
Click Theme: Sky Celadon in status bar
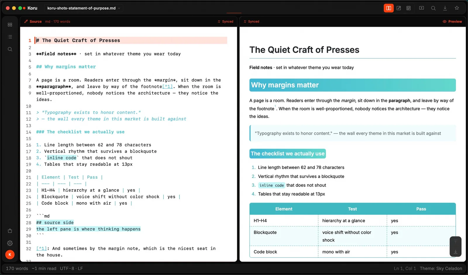(x=441, y=269)
